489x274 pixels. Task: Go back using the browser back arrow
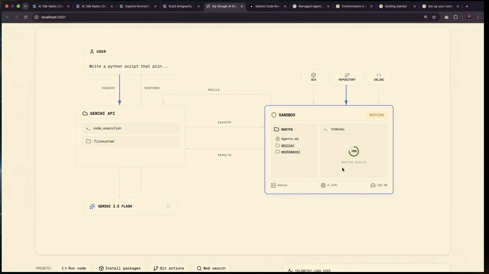click(7, 17)
